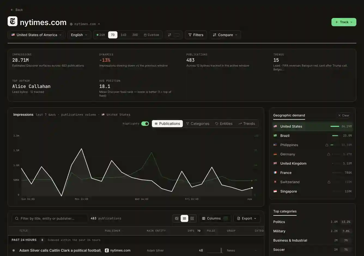
Task: Open the Export dropdown menu
Action: click(247, 218)
